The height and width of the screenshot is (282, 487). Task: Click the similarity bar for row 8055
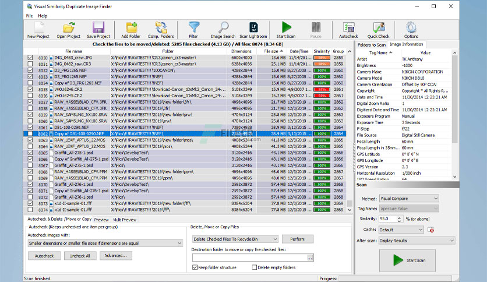322,90
